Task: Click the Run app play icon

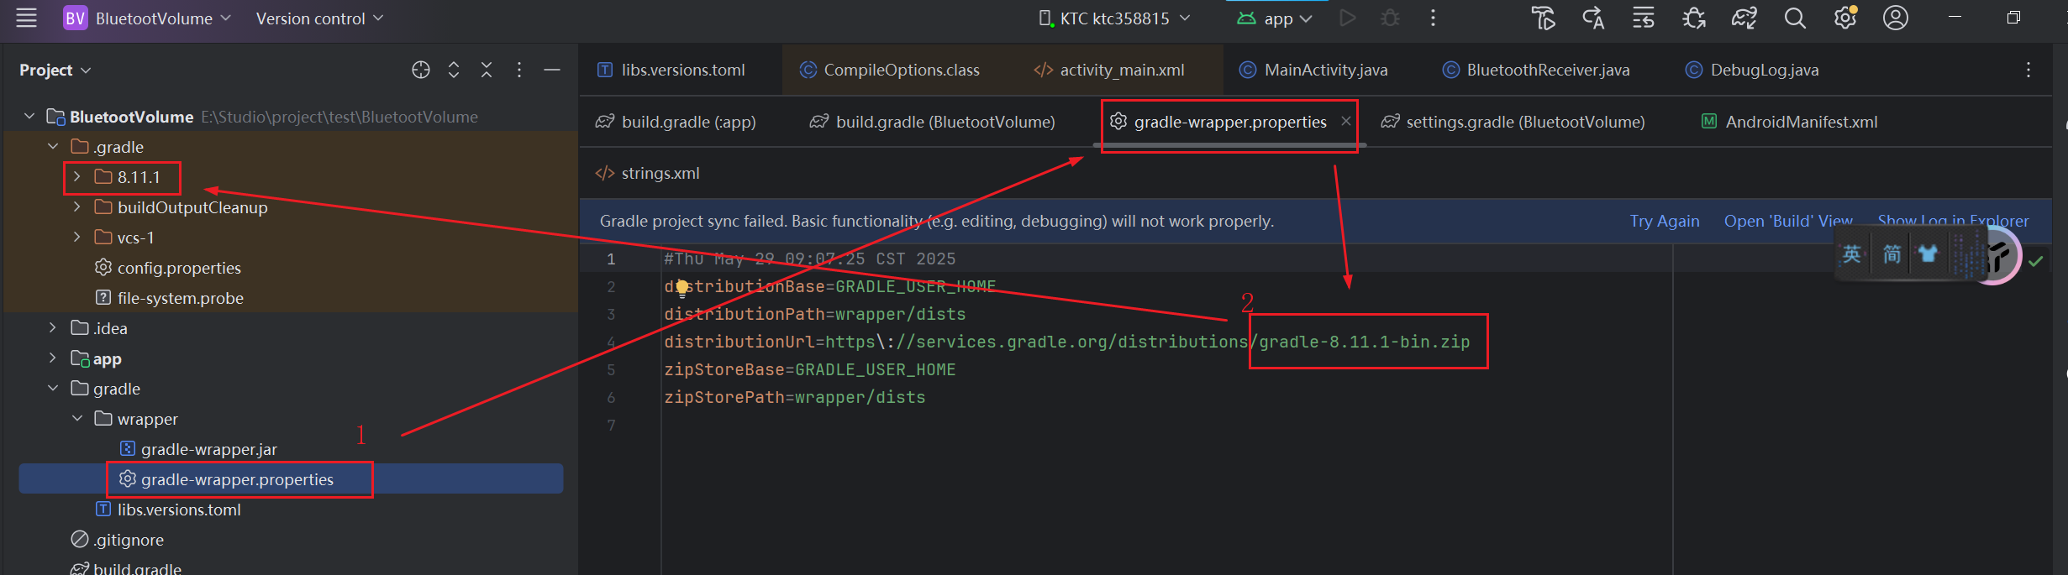Action: [x=1347, y=18]
